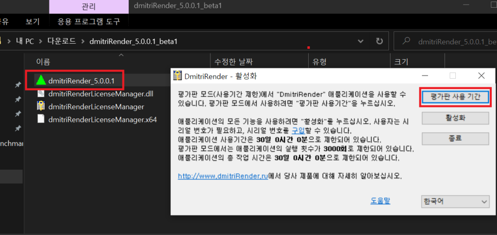Click the 종료 button

tap(455, 138)
